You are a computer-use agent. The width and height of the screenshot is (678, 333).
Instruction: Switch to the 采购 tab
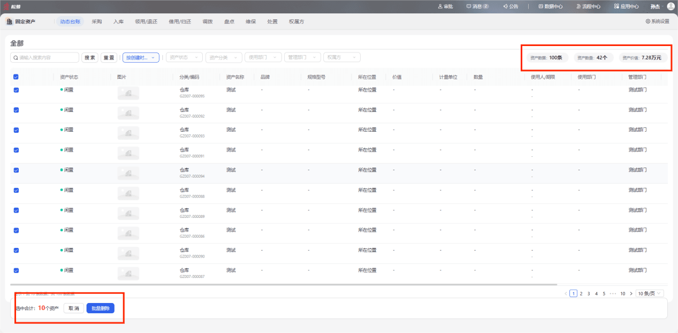pyautogui.click(x=96, y=21)
